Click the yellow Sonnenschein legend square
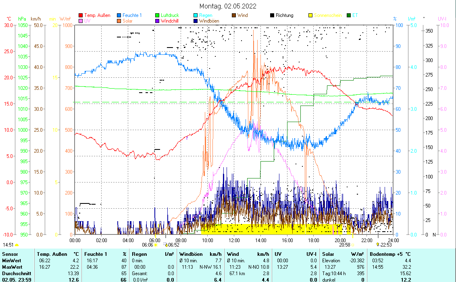The height and width of the screenshot is (282, 456). [310, 15]
